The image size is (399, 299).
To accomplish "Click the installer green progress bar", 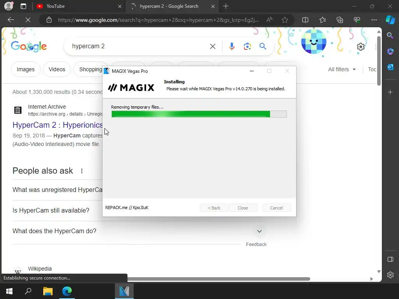I will coord(199,114).
